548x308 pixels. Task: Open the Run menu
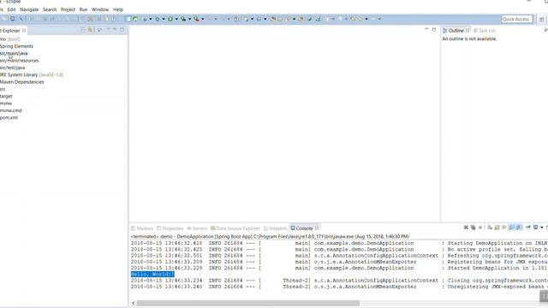(x=83, y=9)
